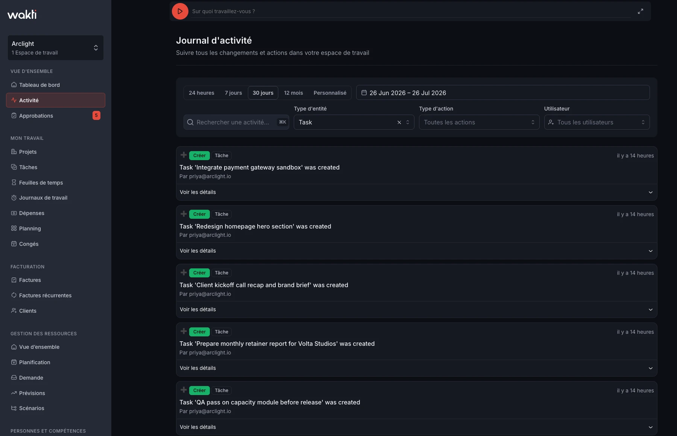Click the Créer badge on the Client kickoff entry
The width and height of the screenshot is (677, 436).
199,273
